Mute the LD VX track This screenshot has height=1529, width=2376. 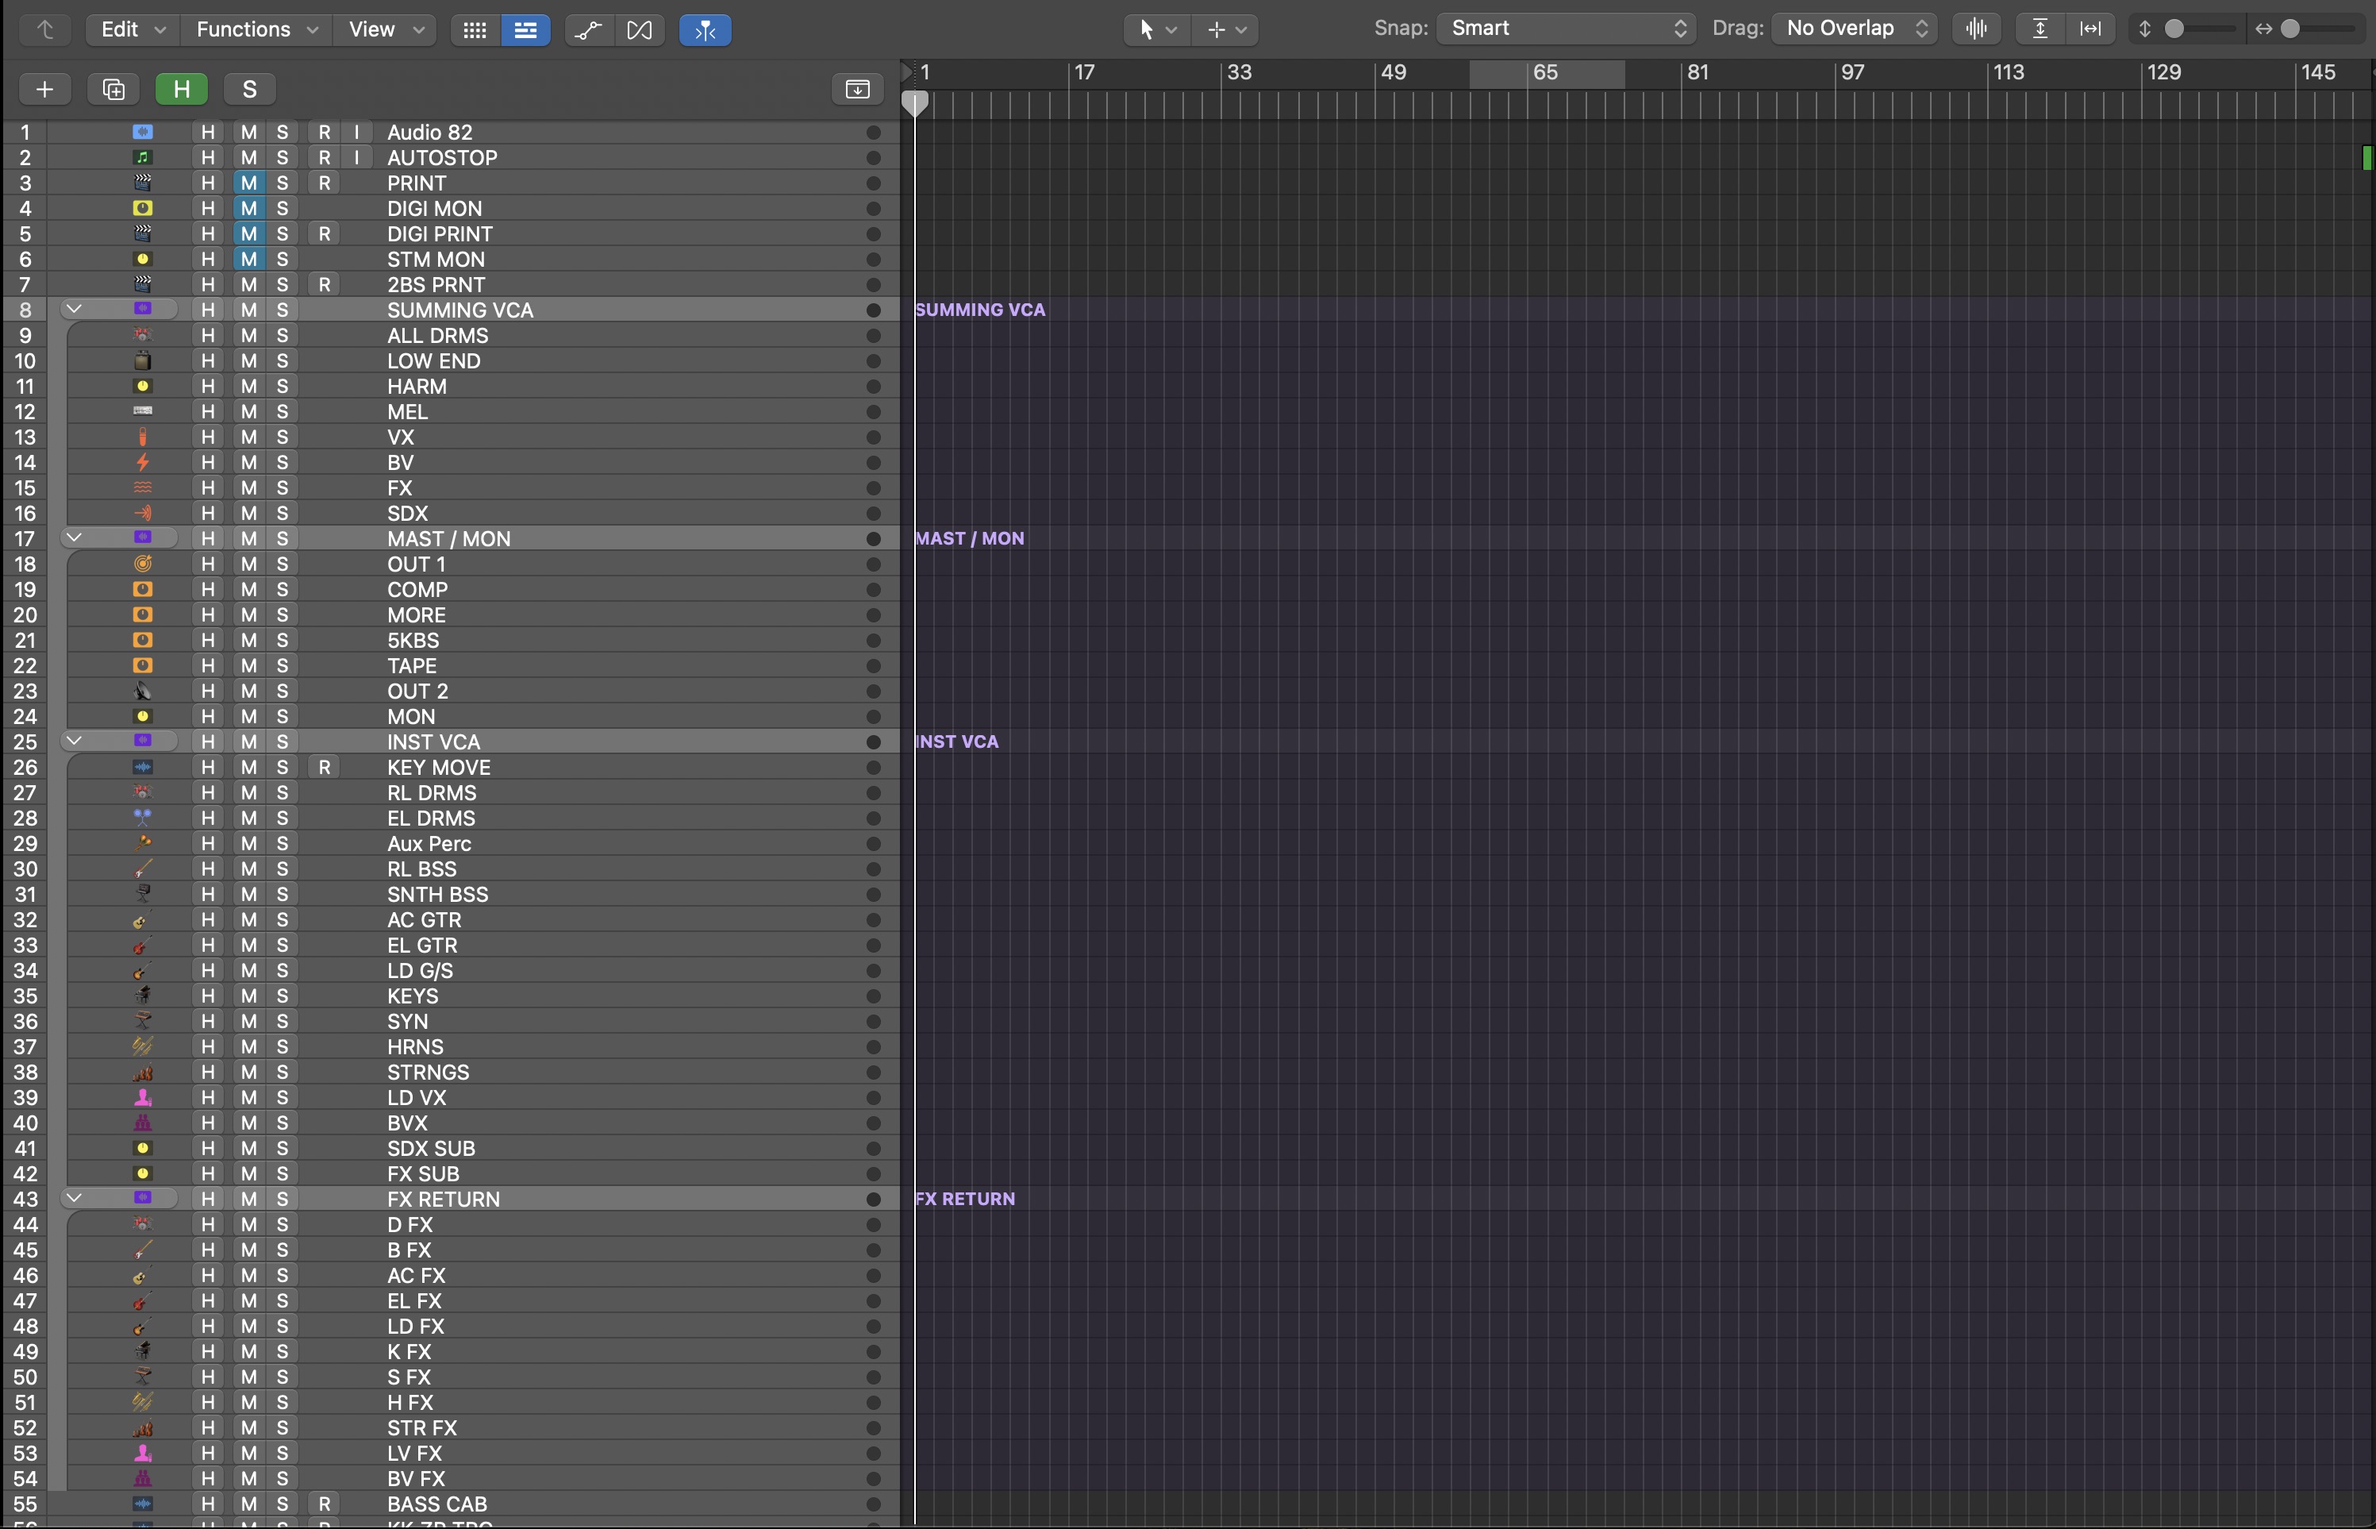249,1097
